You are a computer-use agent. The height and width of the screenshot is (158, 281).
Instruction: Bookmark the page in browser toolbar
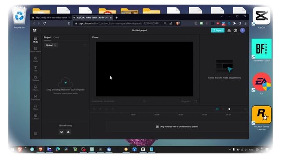tap(69, 23)
